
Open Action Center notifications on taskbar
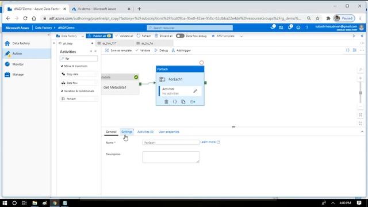pyautogui.click(x=359, y=203)
